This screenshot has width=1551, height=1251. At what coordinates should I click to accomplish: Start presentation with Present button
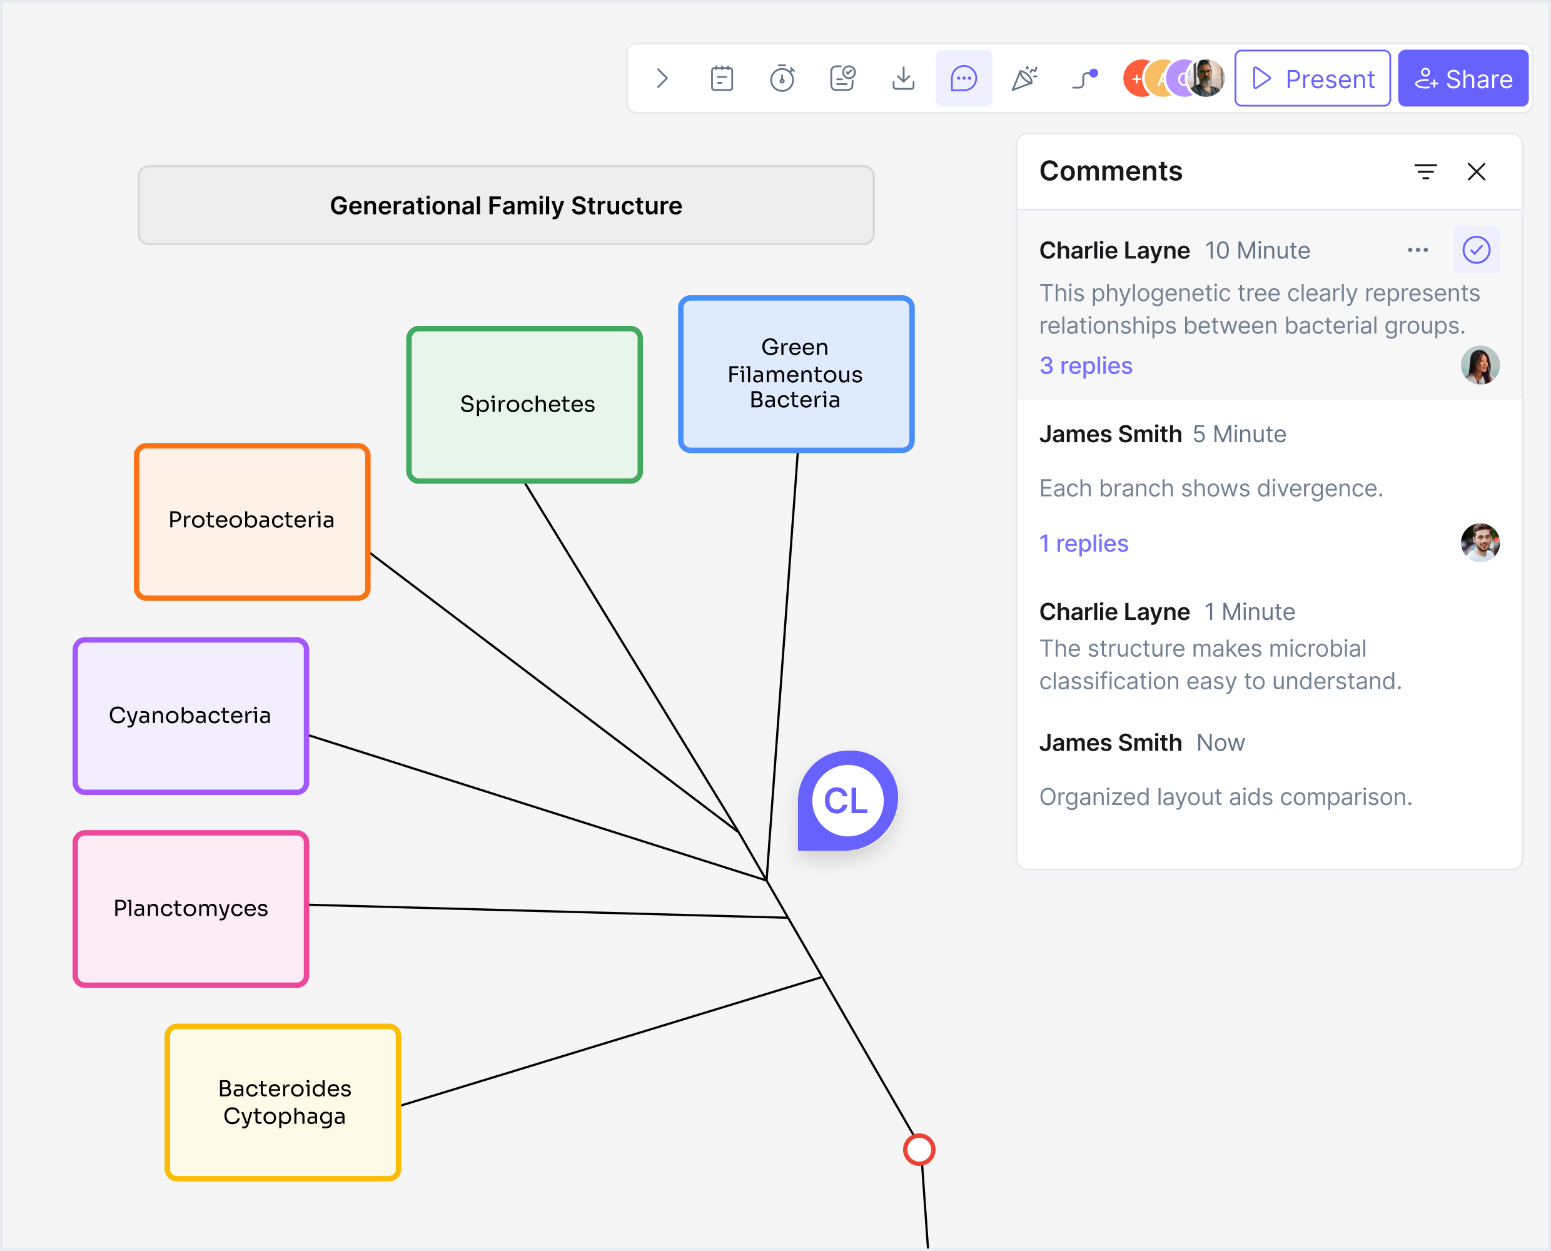[x=1313, y=79]
